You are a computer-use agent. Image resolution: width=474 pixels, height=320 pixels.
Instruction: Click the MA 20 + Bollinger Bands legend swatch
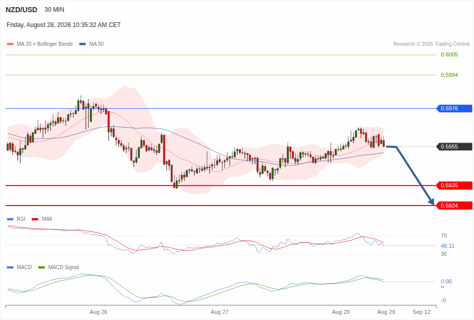tap(10, 44)
